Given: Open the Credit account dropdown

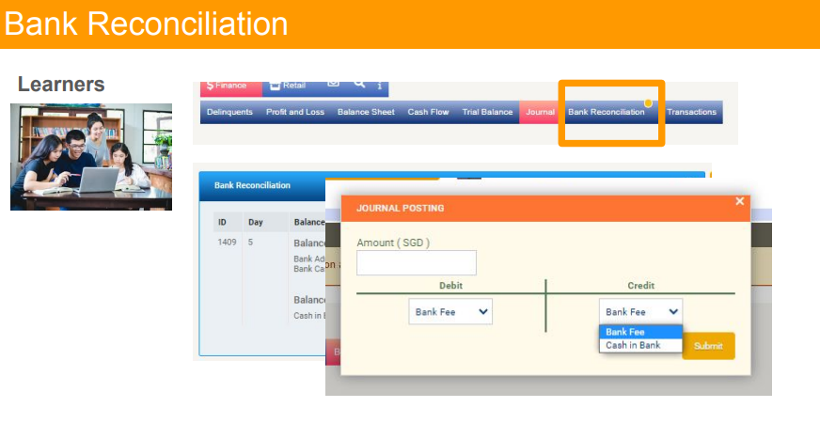Looking at the screenshot, I should tap(640, 311).
